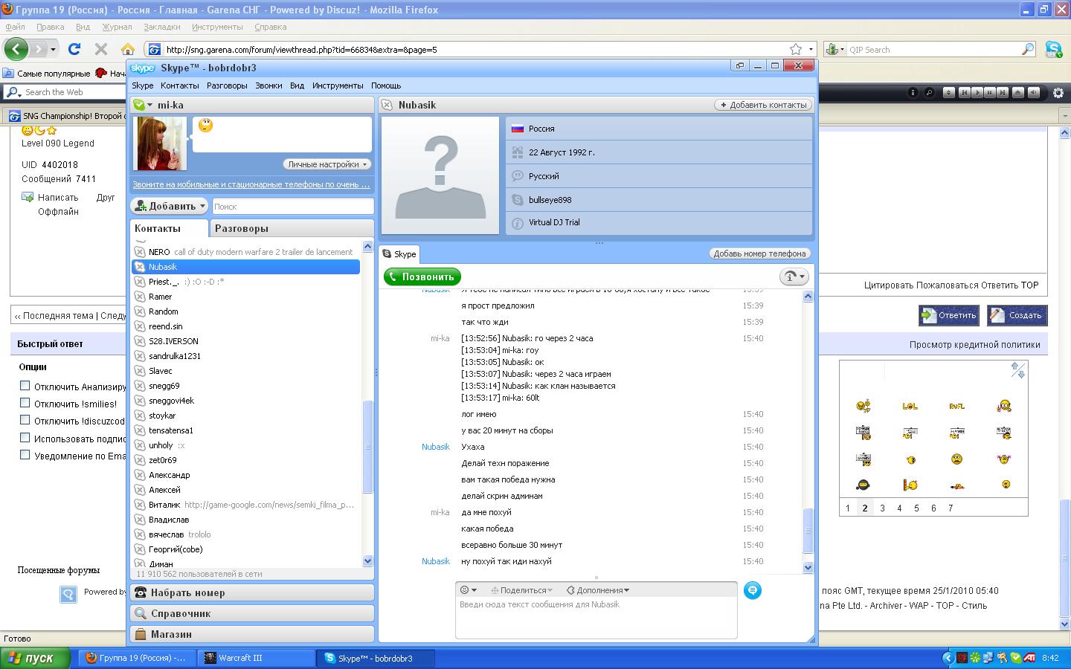Open link about calling mobile and landline phones
1071x669 pixels.
click(x=251, y=184)
